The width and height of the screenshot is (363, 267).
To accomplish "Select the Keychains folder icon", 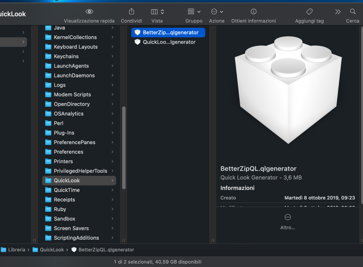I will (x=48, y=56).
